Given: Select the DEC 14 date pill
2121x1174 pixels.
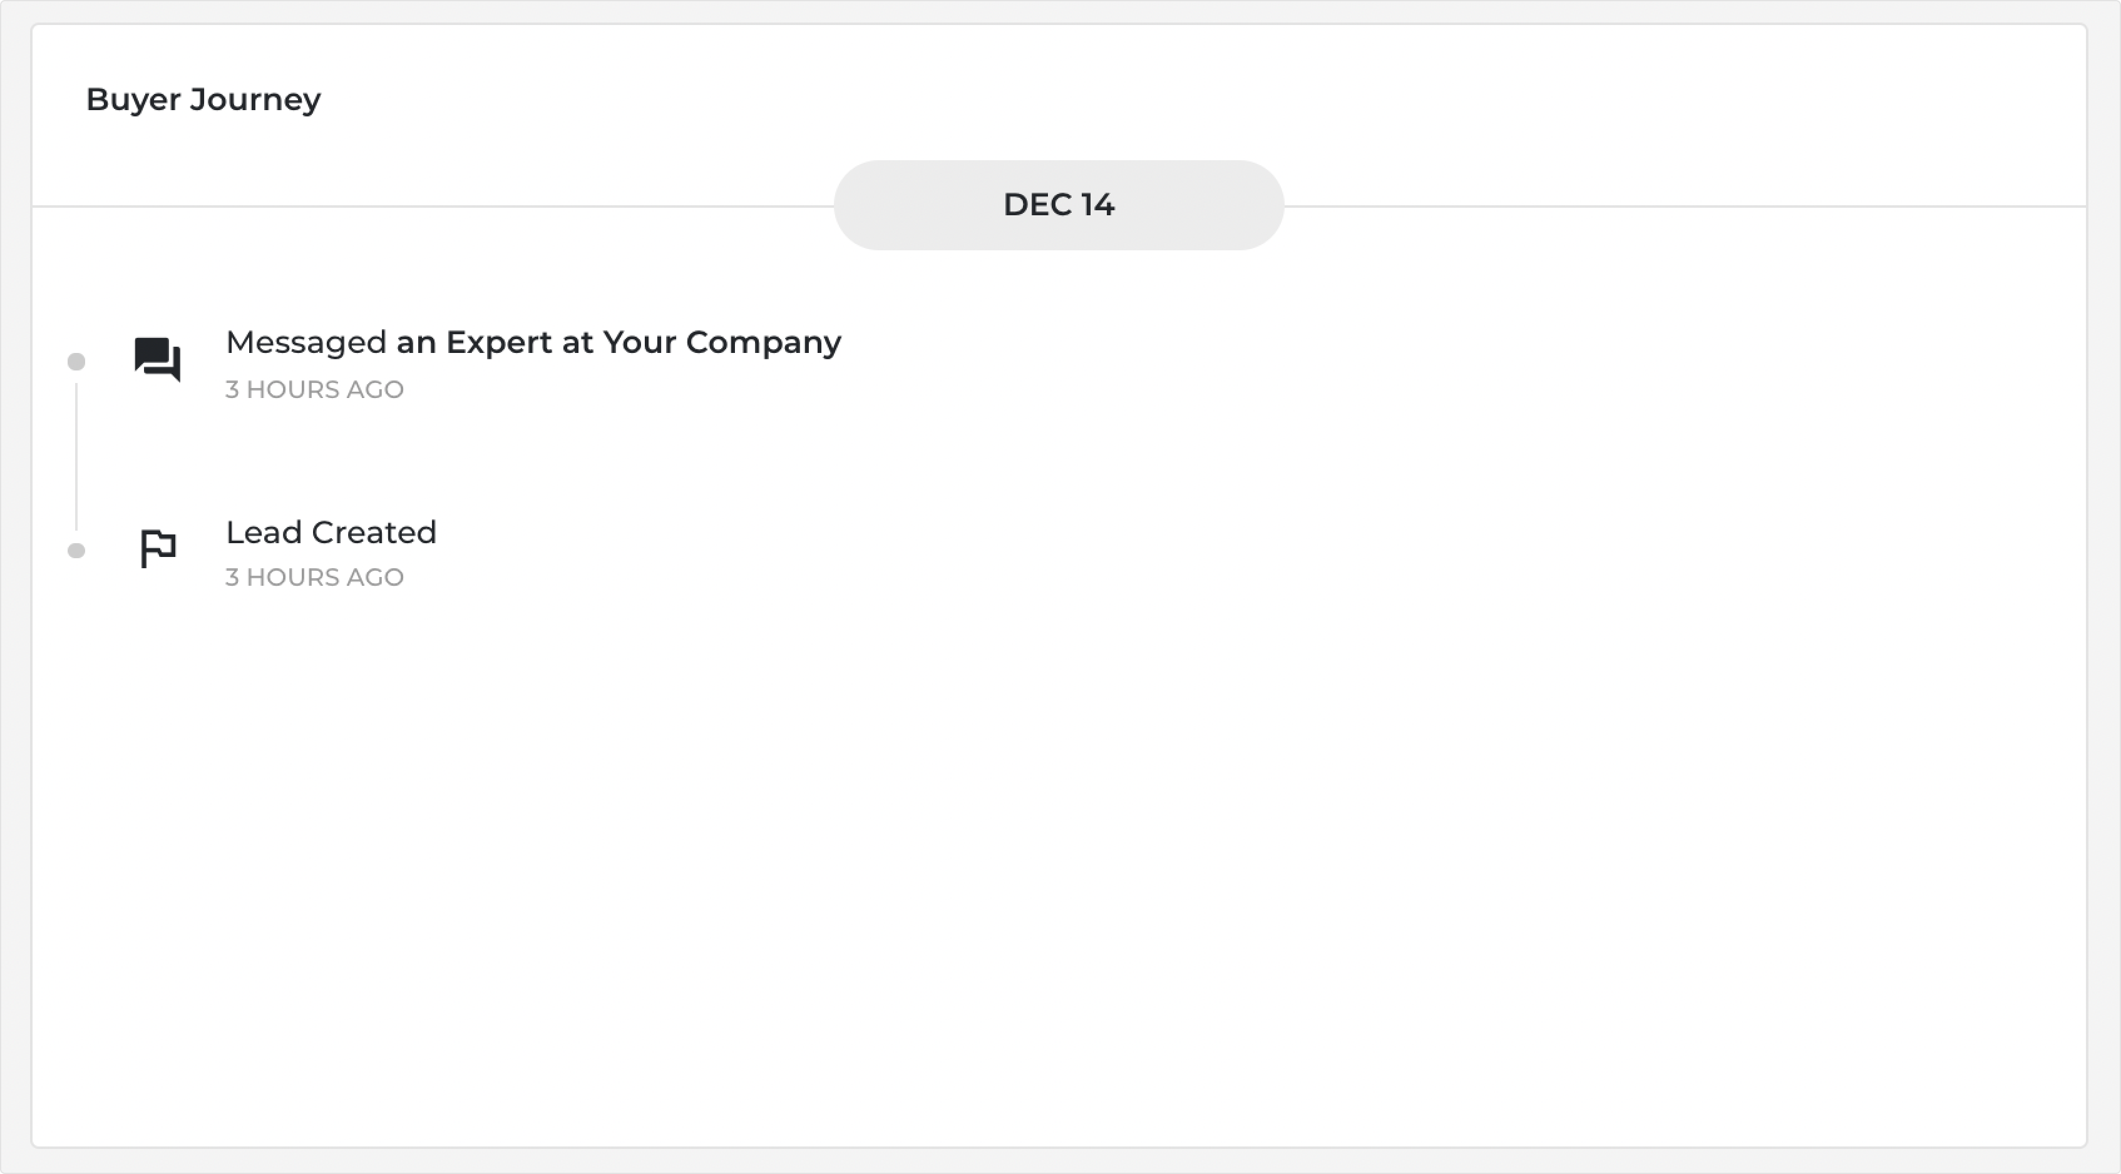Looking at the screenshot, I should [1059, 205].
